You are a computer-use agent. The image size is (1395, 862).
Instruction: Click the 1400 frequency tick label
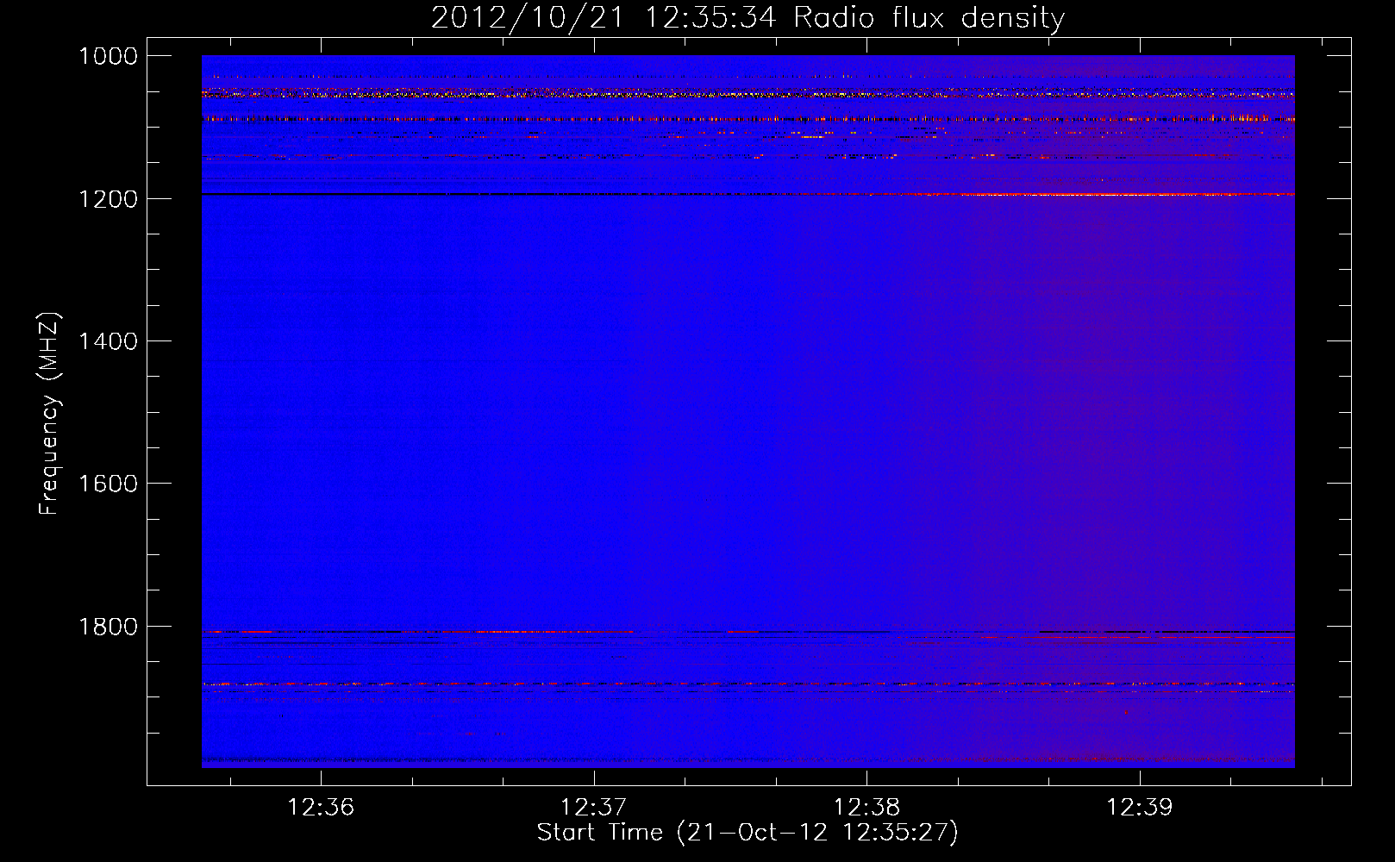[108, 341]
